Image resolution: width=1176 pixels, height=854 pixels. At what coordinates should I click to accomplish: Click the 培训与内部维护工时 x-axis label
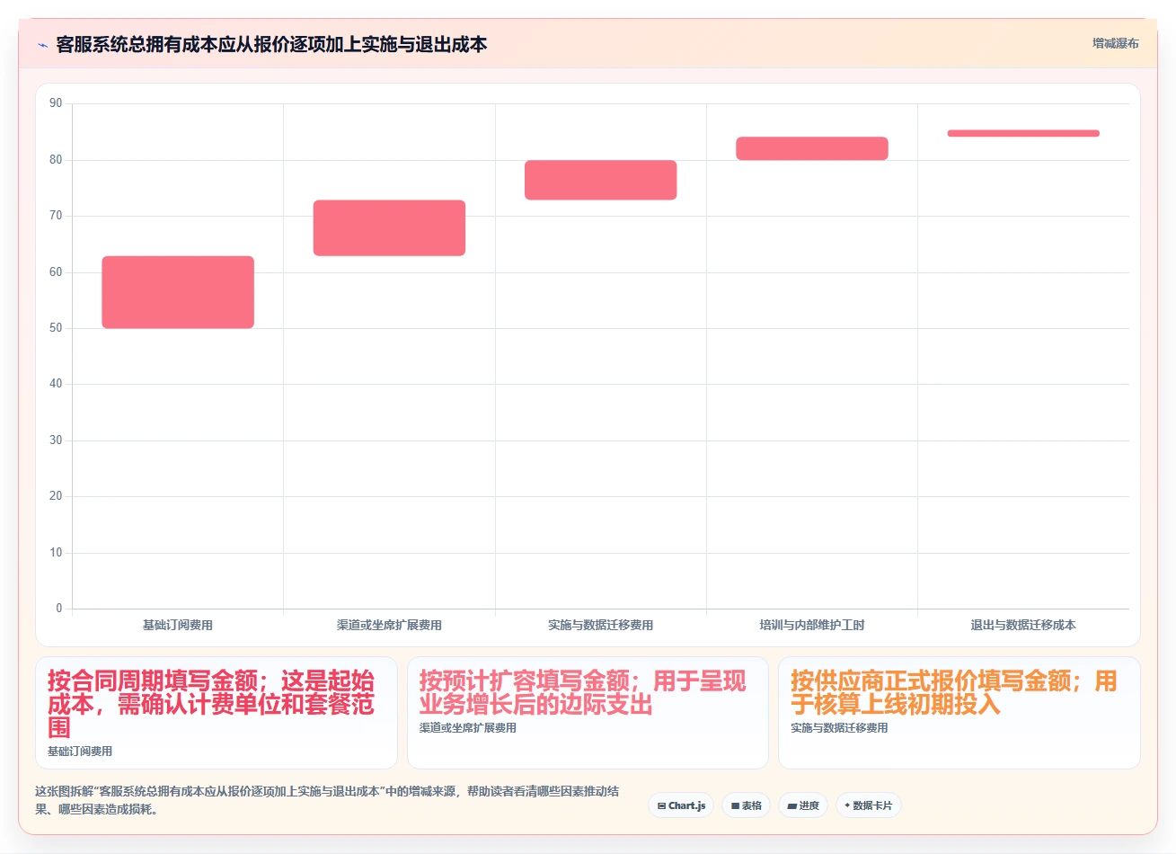pos(812,625)
